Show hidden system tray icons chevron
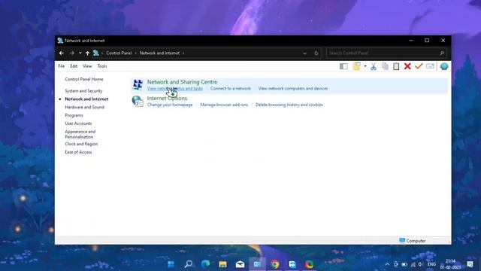The image size is (481, 271). (387, 264)
